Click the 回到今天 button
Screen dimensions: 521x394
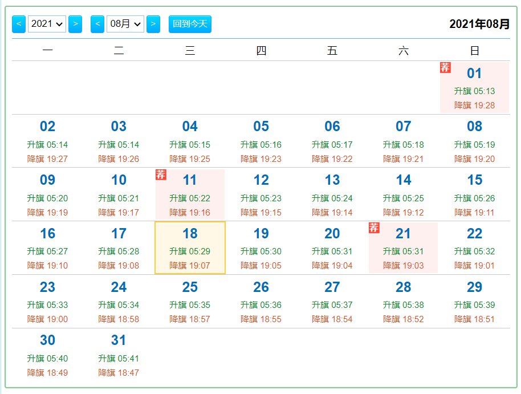tap(190, 24)
